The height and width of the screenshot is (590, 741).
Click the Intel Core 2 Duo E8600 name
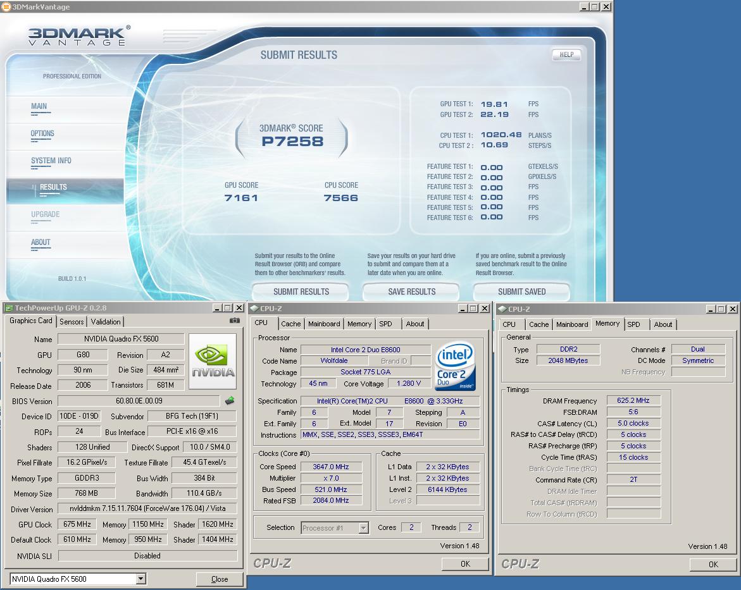pos(365,350)
